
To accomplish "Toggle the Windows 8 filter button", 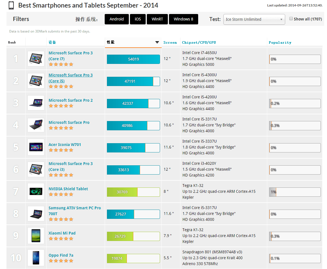I will pos(183,19).
